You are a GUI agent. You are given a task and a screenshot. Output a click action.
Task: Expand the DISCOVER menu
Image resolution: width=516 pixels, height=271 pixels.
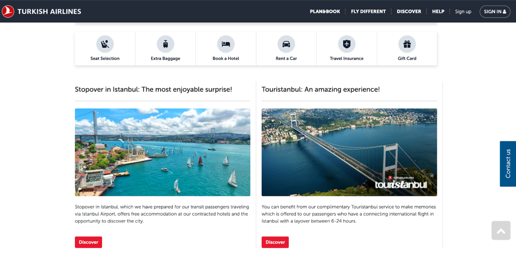[409, 12]
